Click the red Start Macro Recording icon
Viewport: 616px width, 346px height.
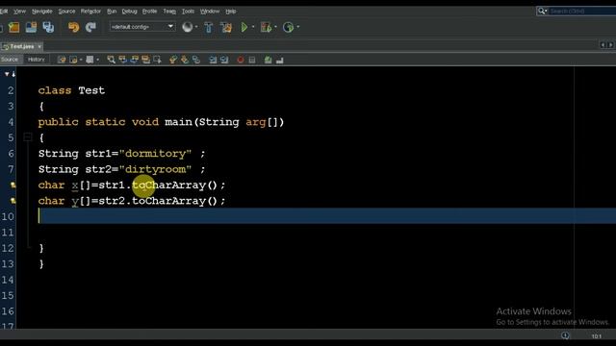pos(241,60)
